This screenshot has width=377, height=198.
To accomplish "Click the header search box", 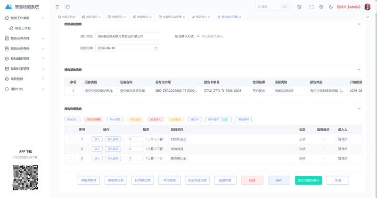I will (x=273, y=7).
